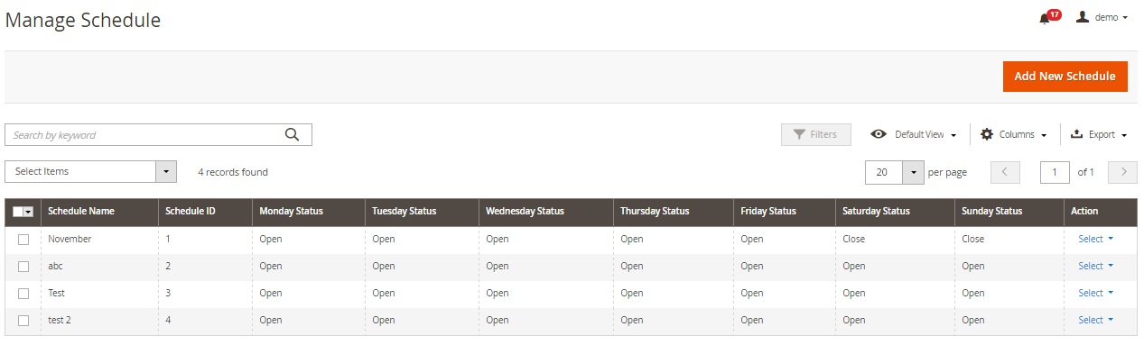Viewport: 1144px width, 345px height.
Task: Click the Export upload icon
Action: pyautogui.click(x=1076, y=134)
